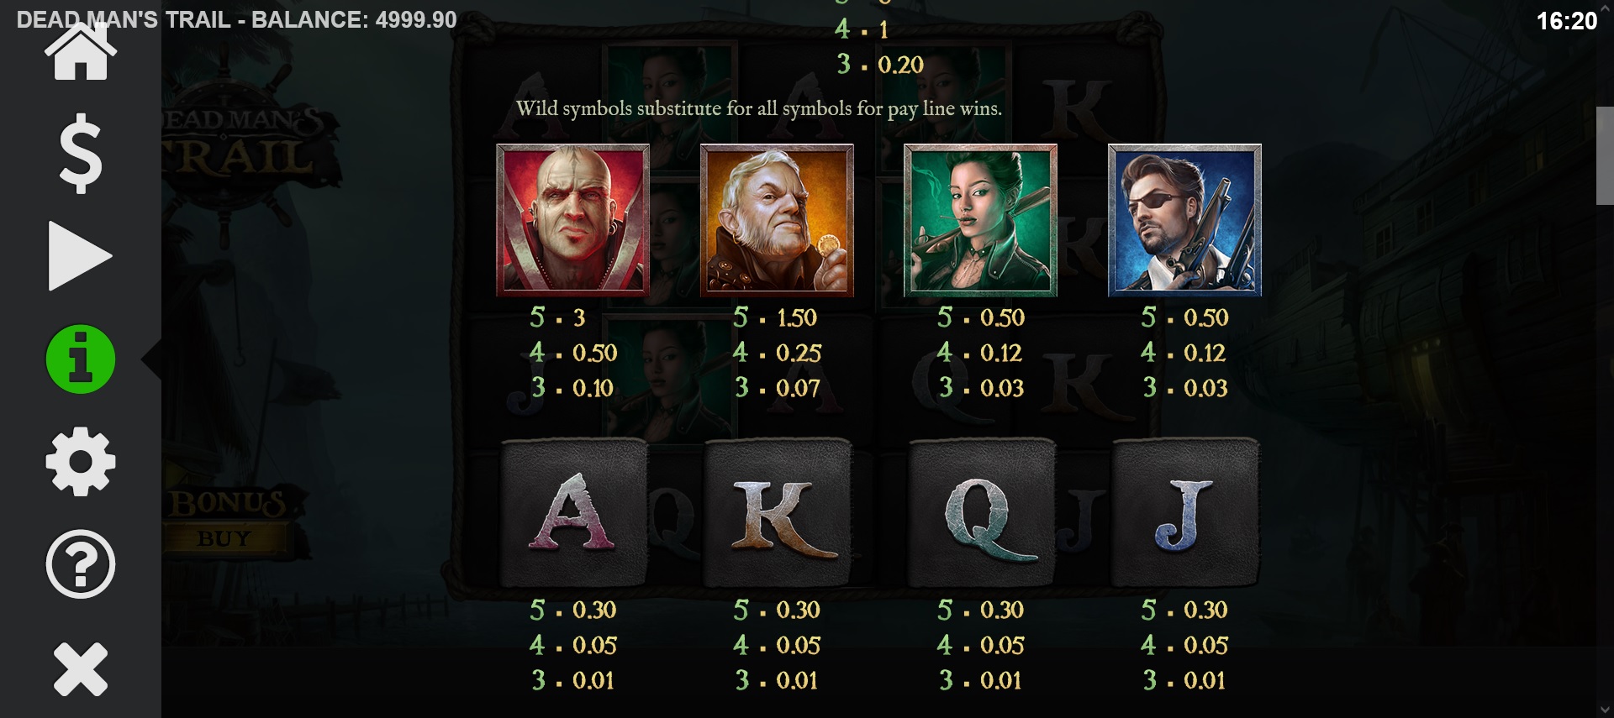Open the question mark help icon
The height and width of the screenshot is (718, 1614).
point(81,564)
